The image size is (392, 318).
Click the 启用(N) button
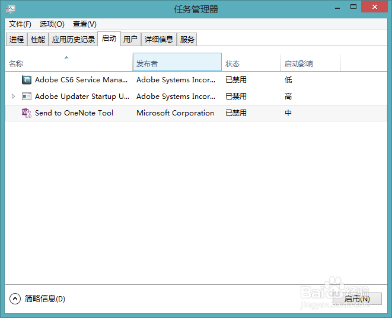tap(357, 298)
